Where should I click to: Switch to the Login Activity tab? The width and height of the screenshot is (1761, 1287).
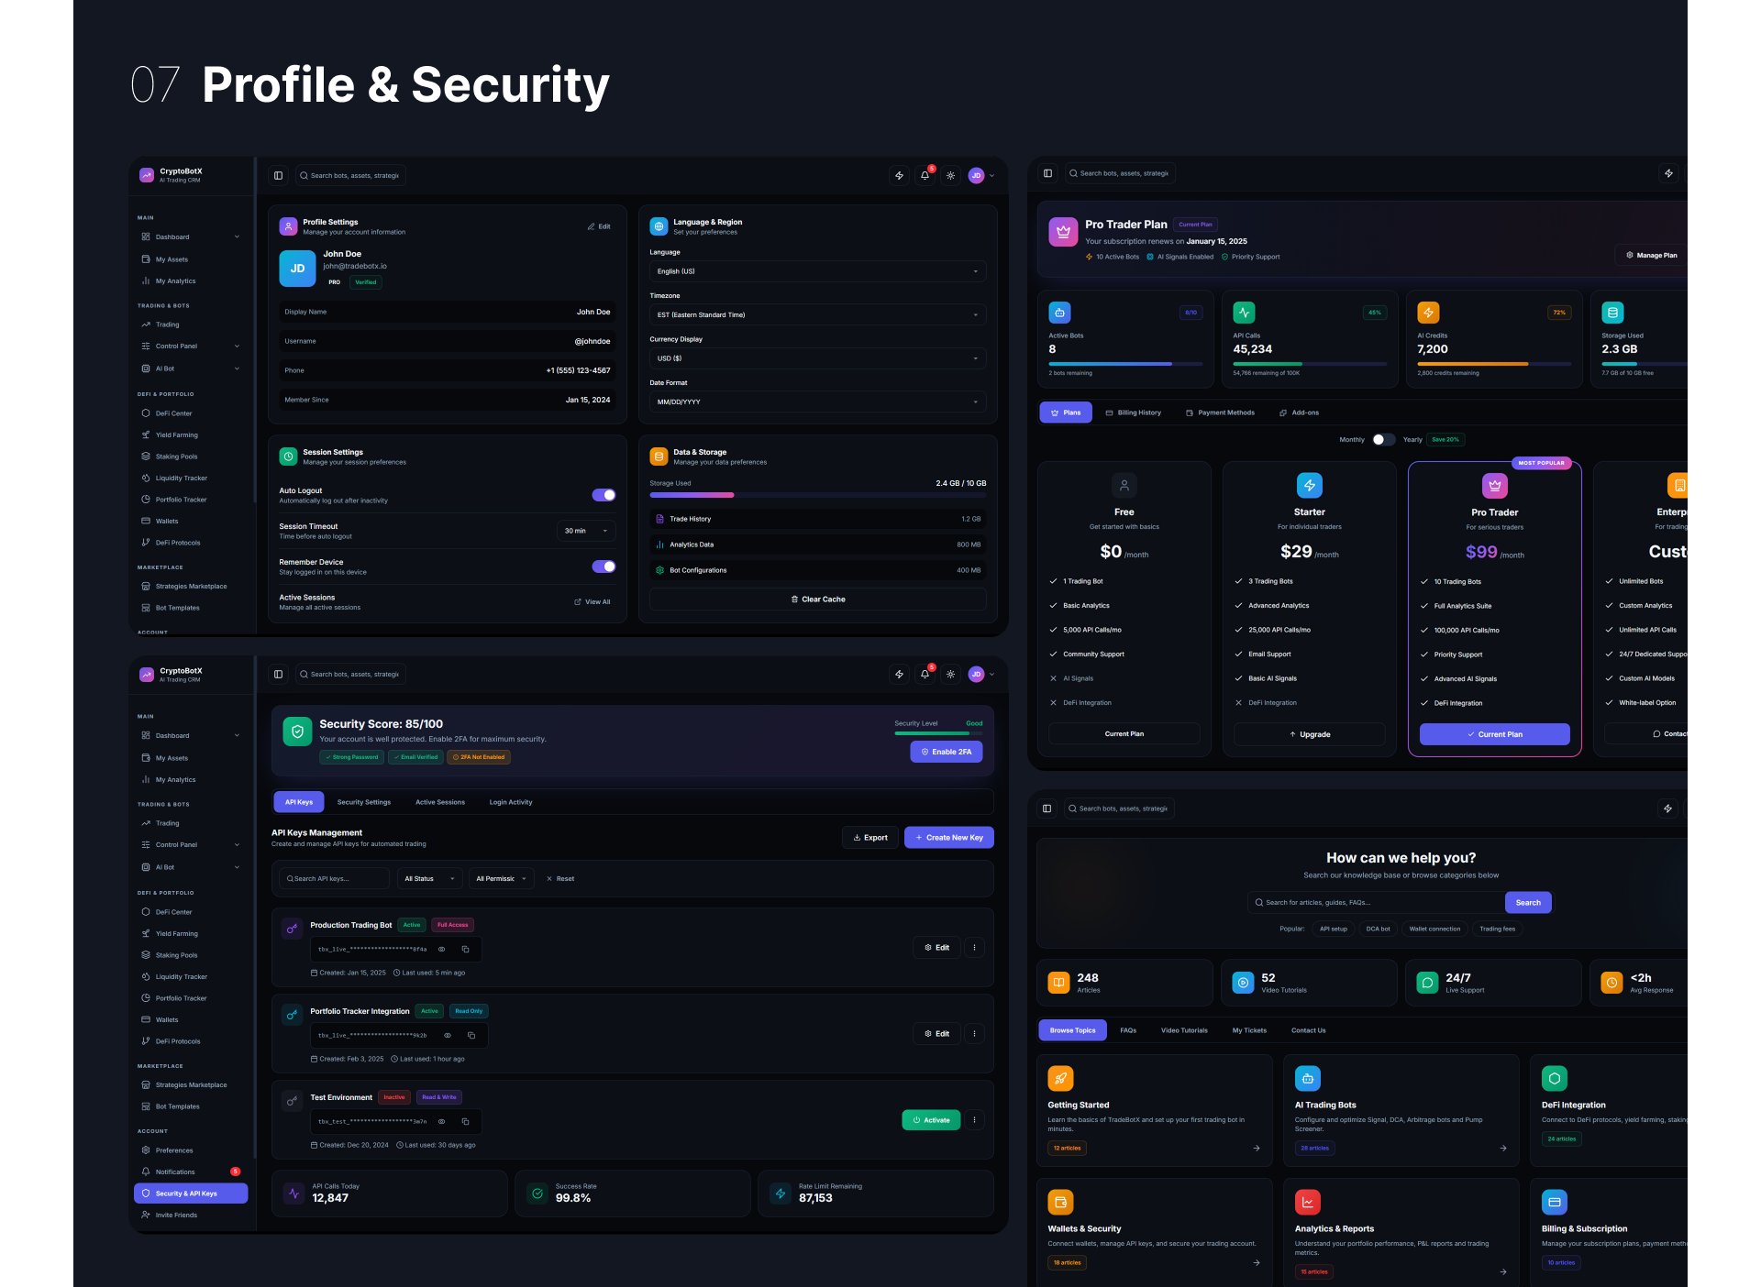(x=511, y=802)
